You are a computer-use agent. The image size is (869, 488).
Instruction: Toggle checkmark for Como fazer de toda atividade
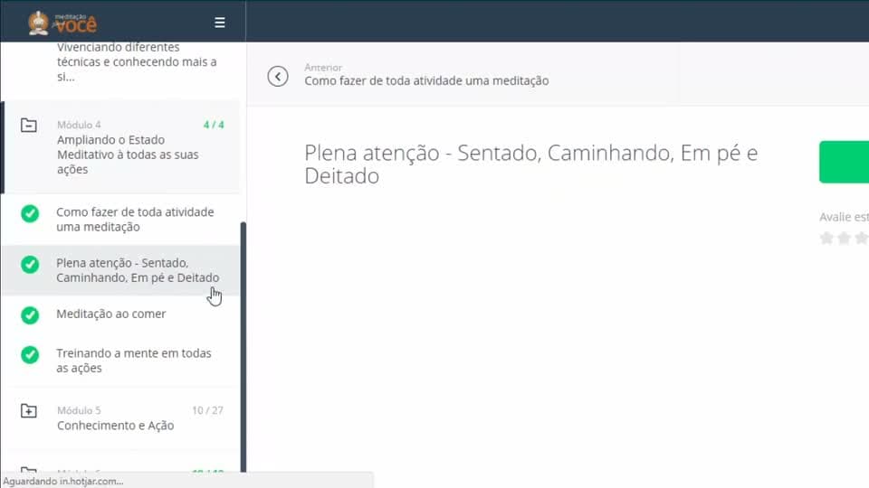pyautogui.click(x=30, y=213)
